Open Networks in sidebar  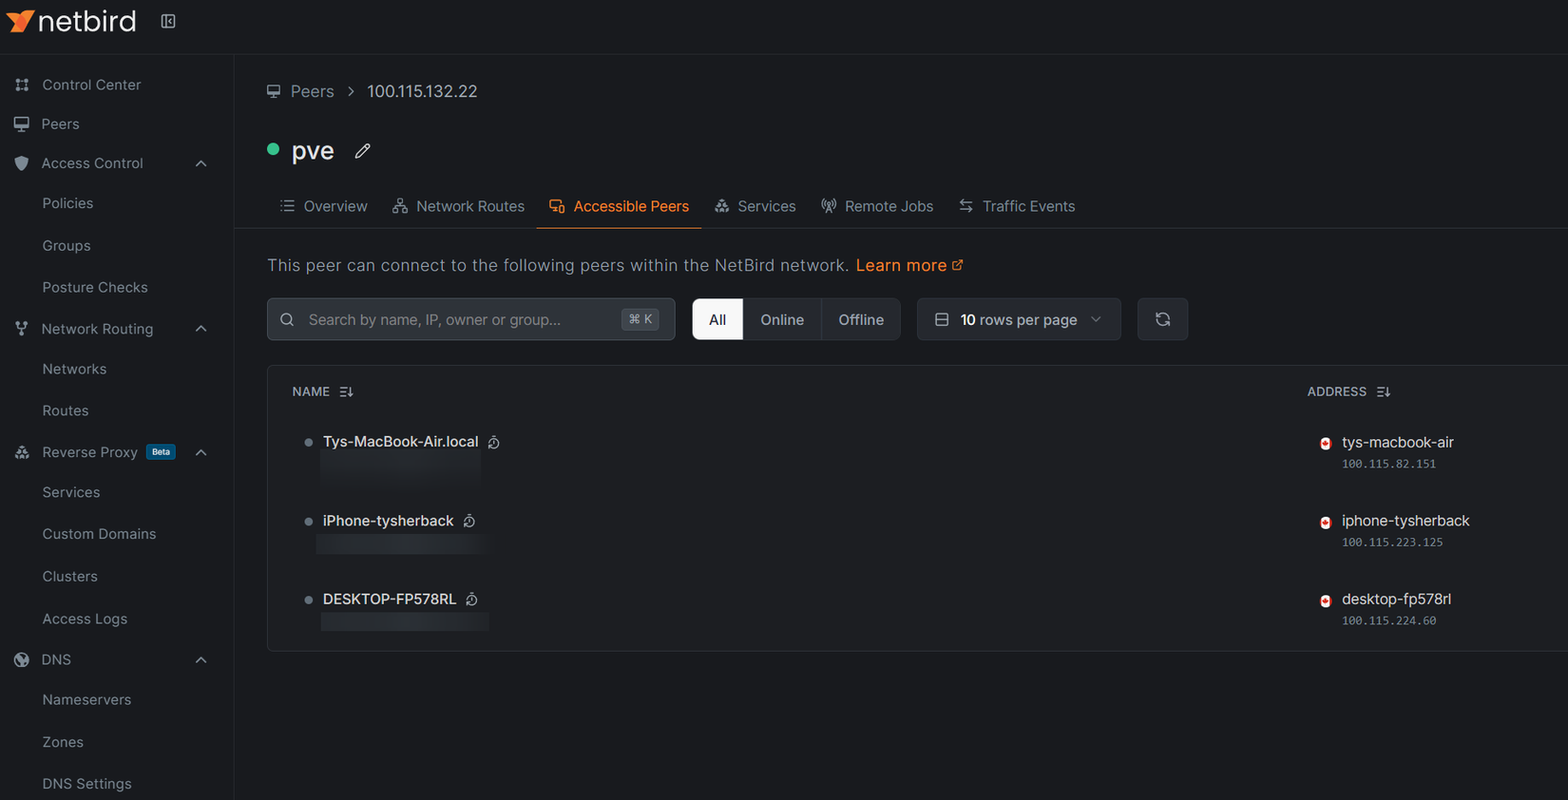tap(74, 369)
